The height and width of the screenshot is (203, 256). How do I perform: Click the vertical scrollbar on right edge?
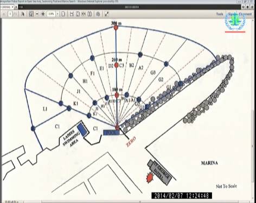coord(254,109)
